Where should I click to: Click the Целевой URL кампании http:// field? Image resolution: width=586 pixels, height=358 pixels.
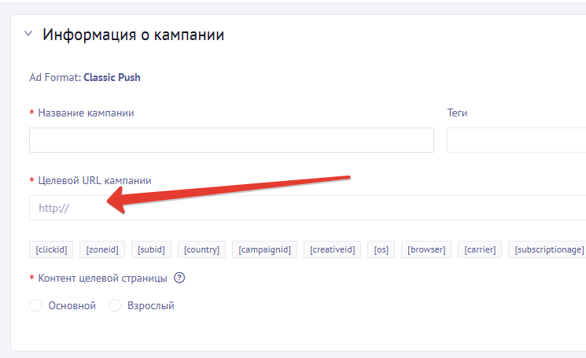[307, 208]
